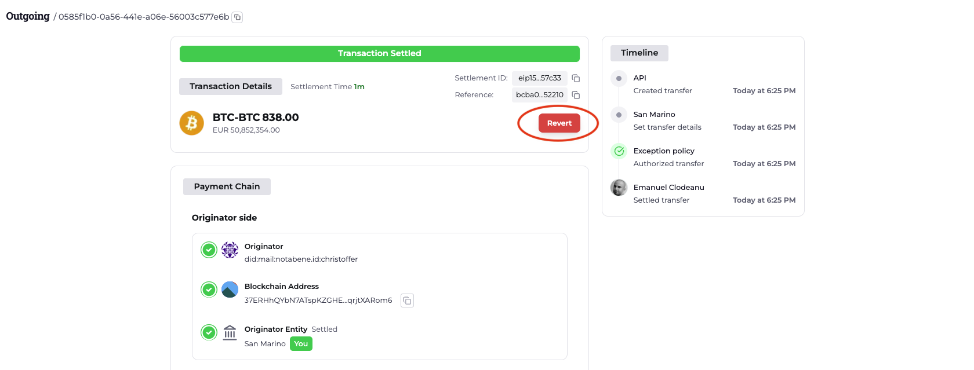Image resolution: width=974 pixels, height=370 pixels.
Task: Click the originator DID did:mail:notabene.id:christoffer
Action: (x=301, y=259)
